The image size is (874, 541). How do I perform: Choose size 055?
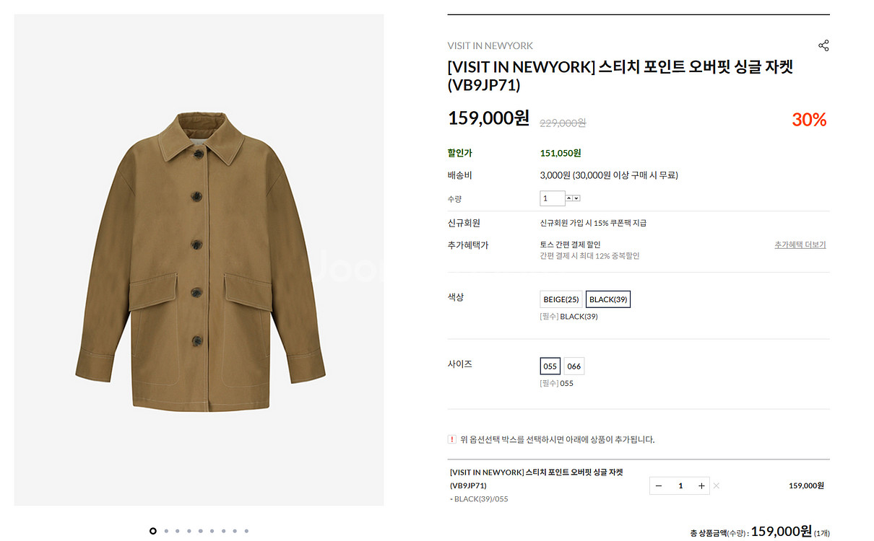tap(550, 366)
